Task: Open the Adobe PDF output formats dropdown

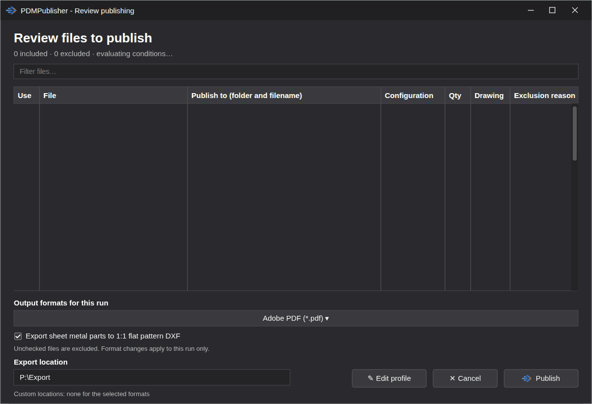Action: [296, 318]
